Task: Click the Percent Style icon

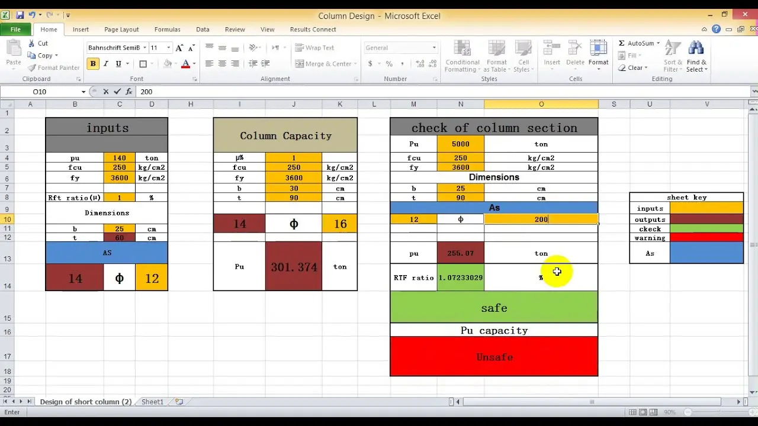Action: (x=389, y=64)
